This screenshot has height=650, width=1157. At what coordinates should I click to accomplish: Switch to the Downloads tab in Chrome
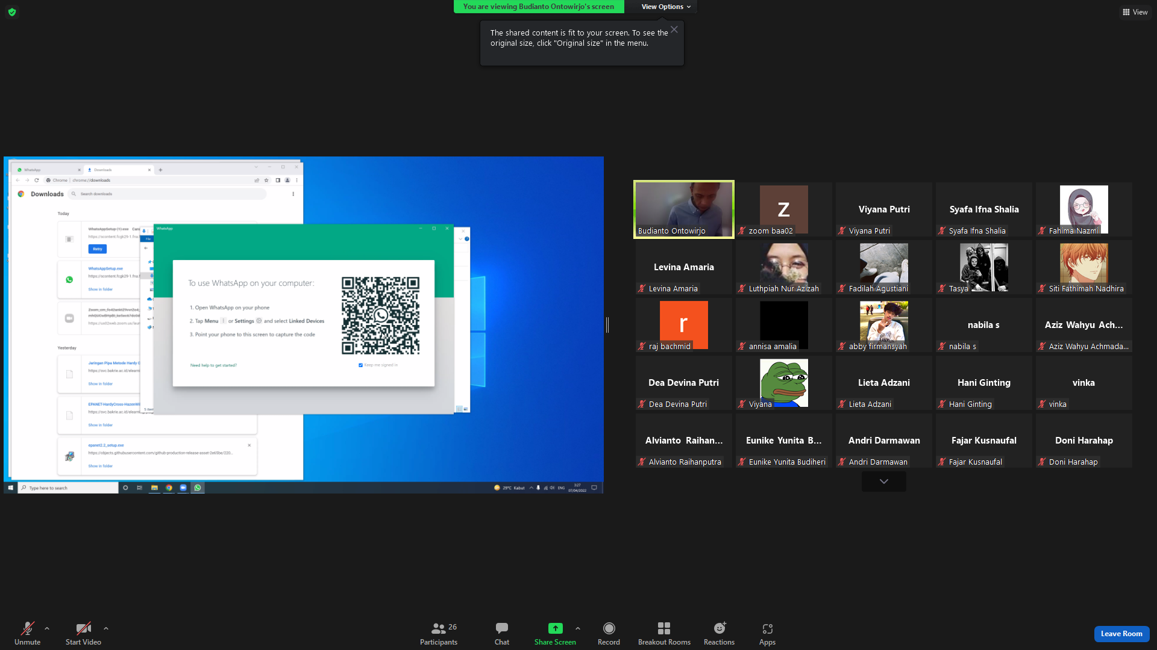pos(119,170)
